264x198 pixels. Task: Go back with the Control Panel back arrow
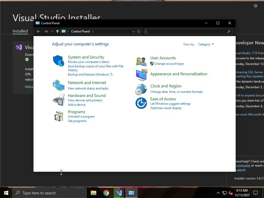pyautogui.click(x=38, y=31)
